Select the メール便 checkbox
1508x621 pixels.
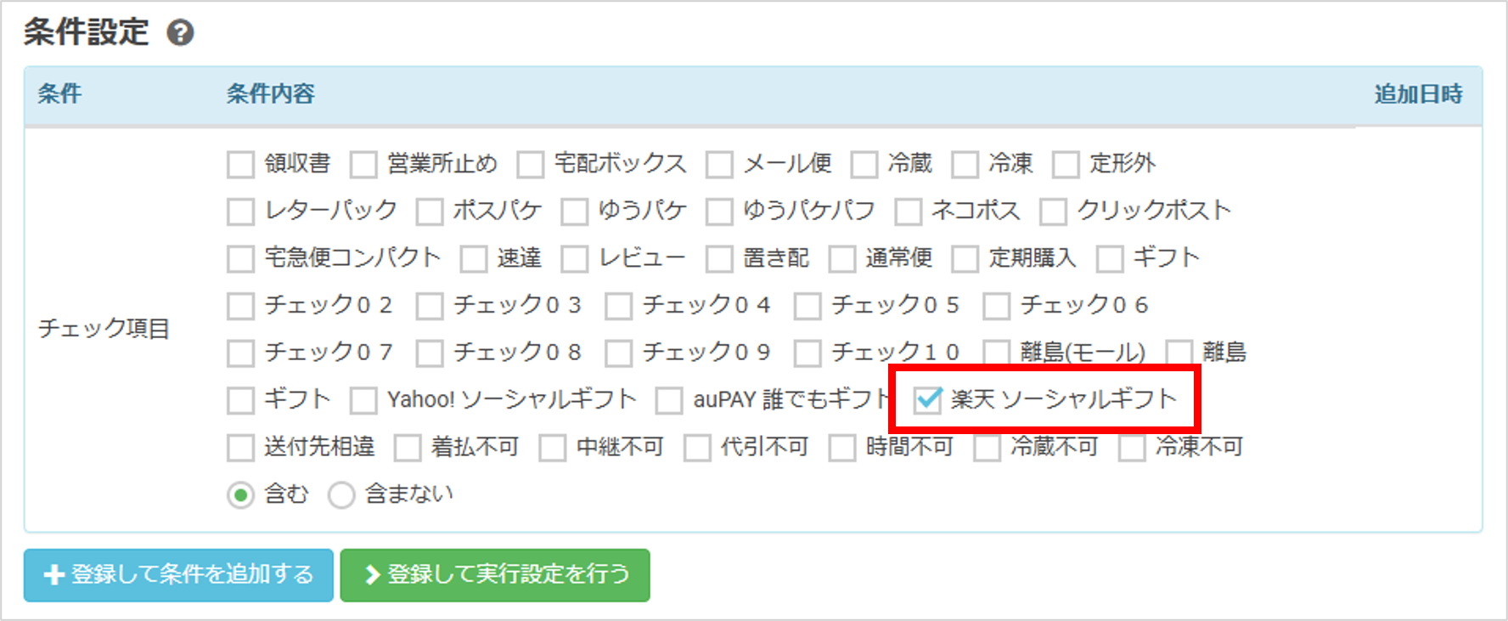click(719, 164)
